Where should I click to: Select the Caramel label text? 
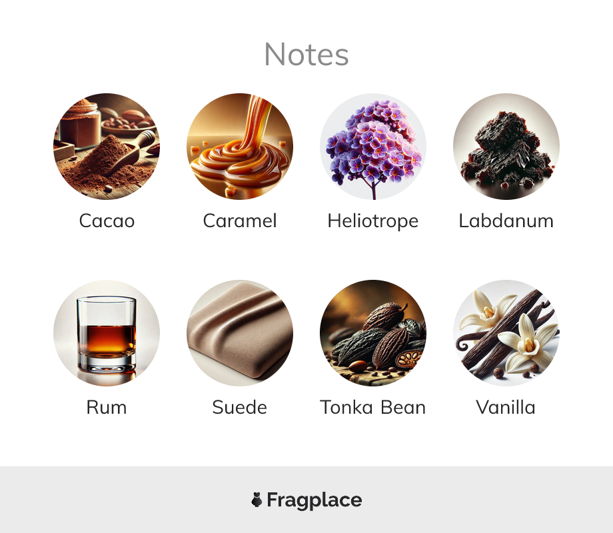coord(240,221)
